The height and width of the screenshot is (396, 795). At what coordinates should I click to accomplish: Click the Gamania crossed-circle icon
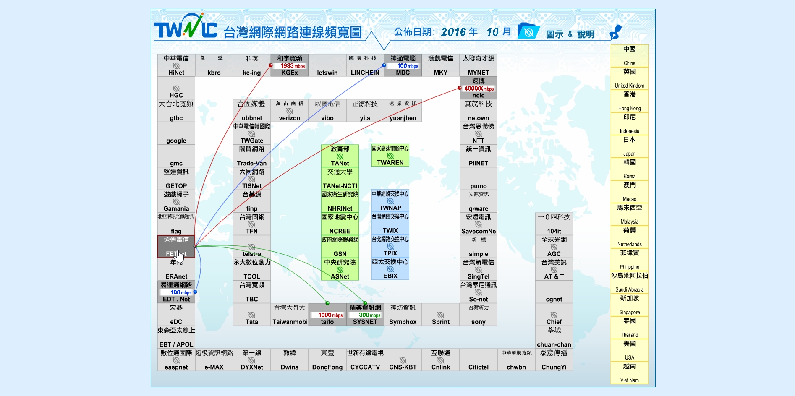[x=176, y=202]
